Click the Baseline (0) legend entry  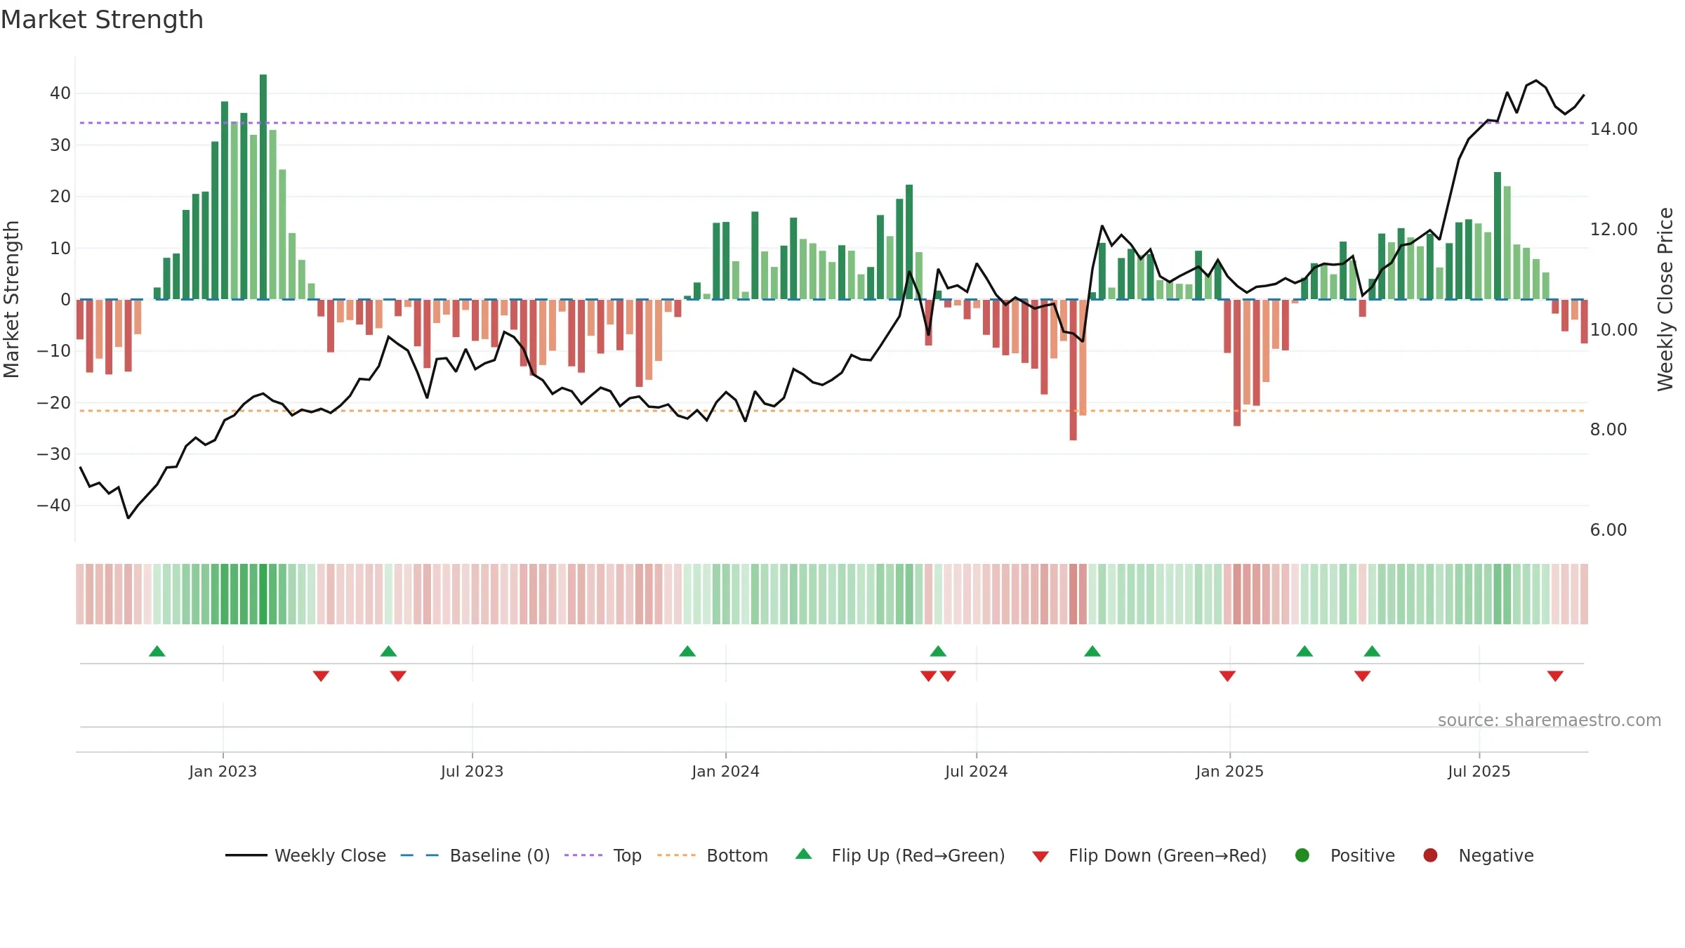475,855
